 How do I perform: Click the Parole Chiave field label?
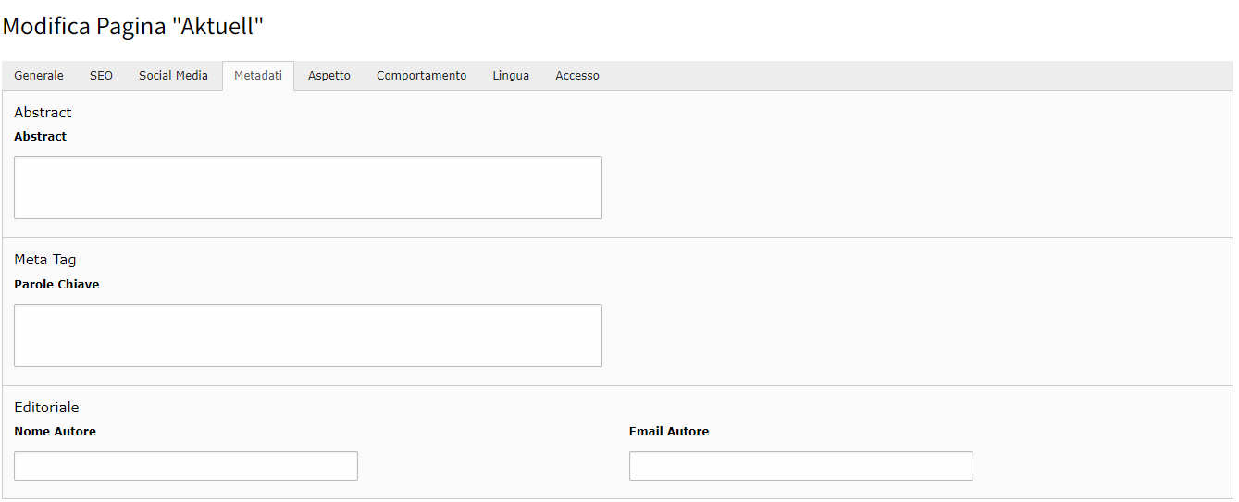pyautogui.click(x=56, y=285)
